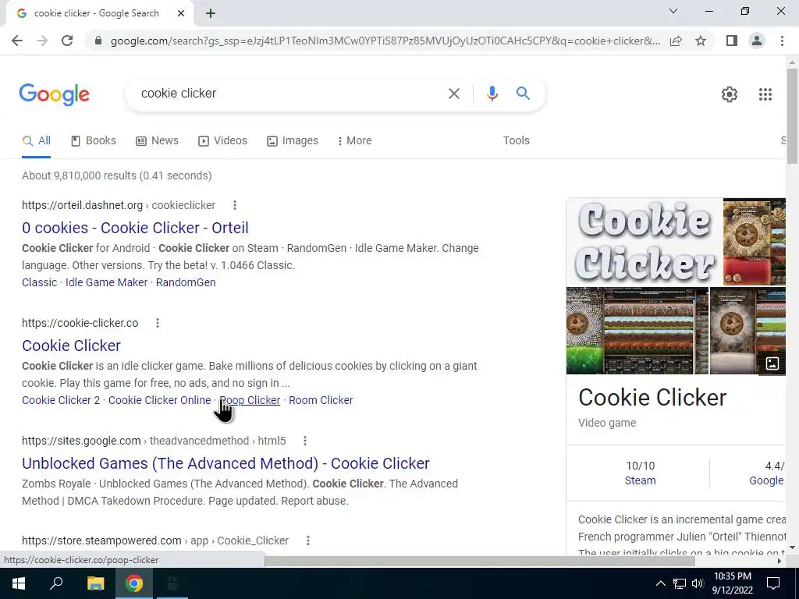799x599 pixels.
Task: Reload the page
Action: 67,41
